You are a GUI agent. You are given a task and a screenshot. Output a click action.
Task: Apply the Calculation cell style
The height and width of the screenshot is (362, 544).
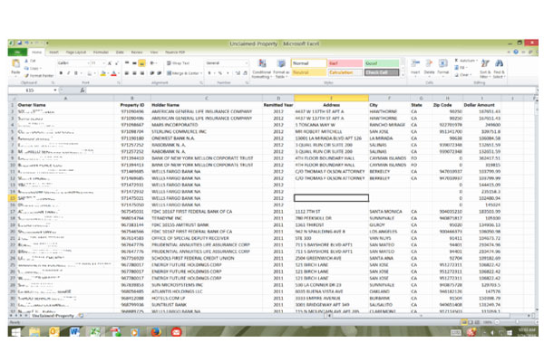345,72
